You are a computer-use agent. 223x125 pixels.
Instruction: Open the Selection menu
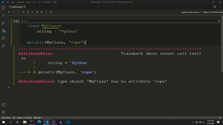21,2
